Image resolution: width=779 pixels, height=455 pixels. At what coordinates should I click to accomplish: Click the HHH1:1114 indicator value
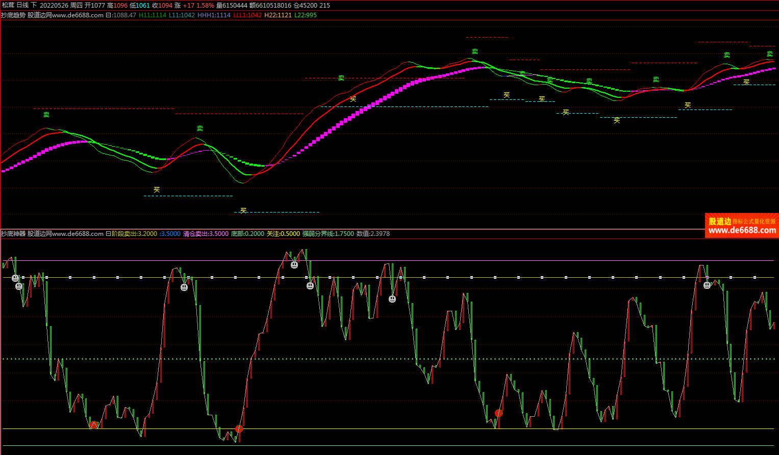214,15
